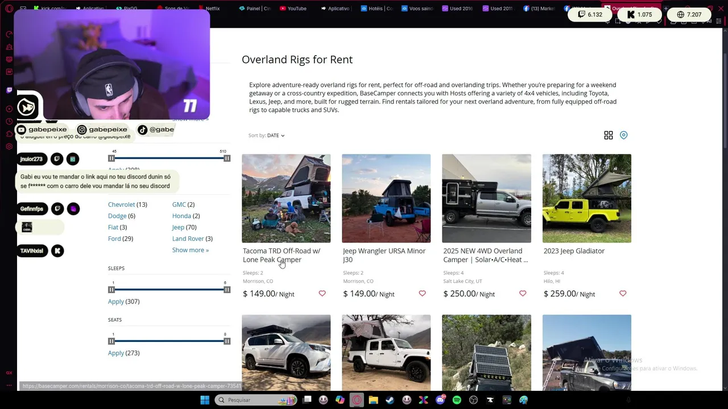Open the Jeep Wrangler URSA Minor photo
The width and height of the screenshot is (728, 409).
pos(386,198)
